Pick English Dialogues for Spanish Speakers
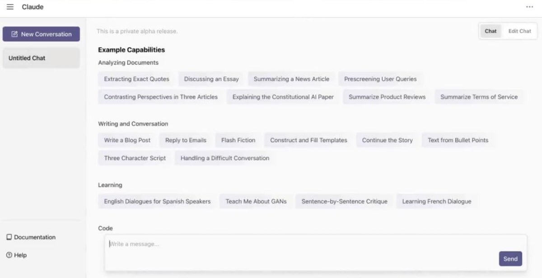This screenshot has height=278, width=542. pyautogui.click(x=157, y=201)
